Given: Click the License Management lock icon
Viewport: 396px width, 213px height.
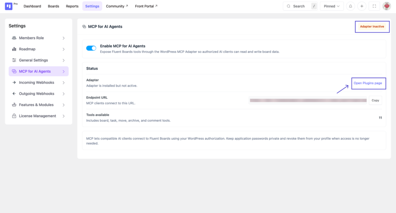Looking at the screenshot, I should point(14,116).
